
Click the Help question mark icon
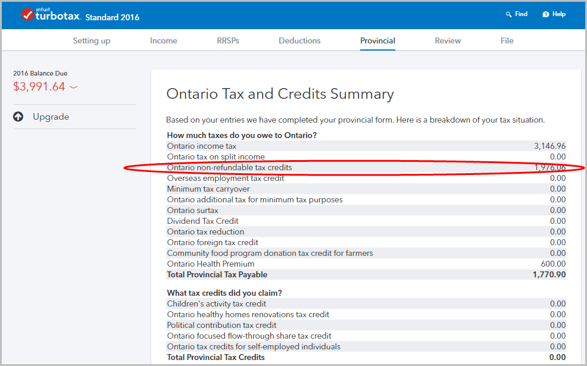(546, 14)
